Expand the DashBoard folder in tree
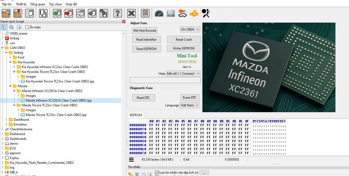349x176 pixels. pos(6,120)
